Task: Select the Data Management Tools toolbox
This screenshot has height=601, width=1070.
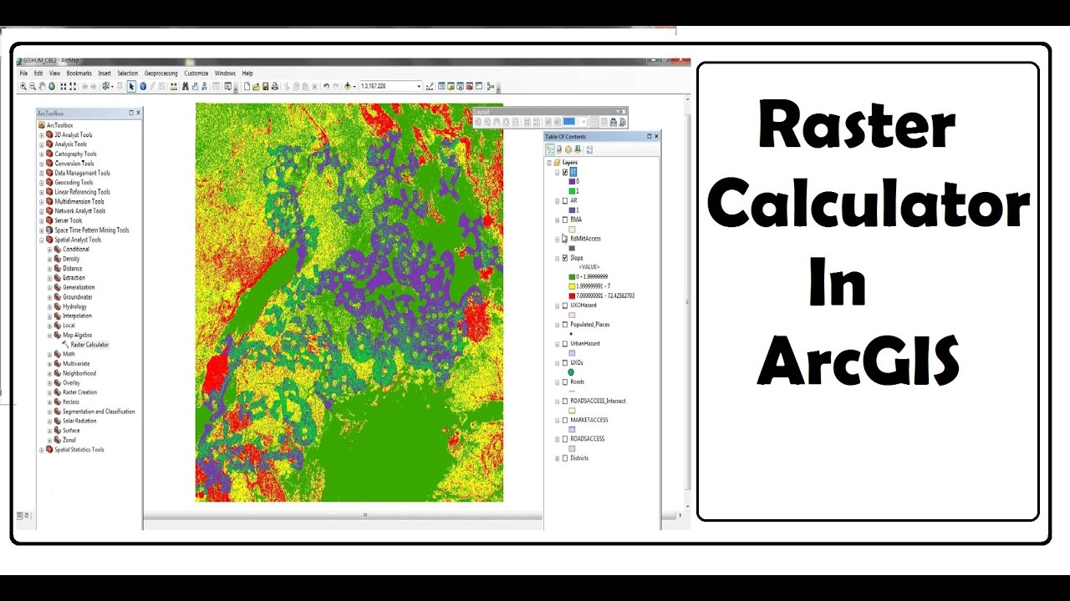Action: pos(82,173)
